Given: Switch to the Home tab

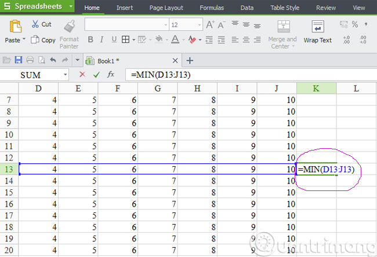Looking at the screenshot, I should 92,8.
